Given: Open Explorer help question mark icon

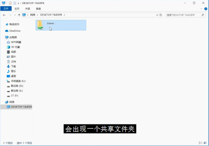Looking at the screenshot, I should [x=206, y=9].
